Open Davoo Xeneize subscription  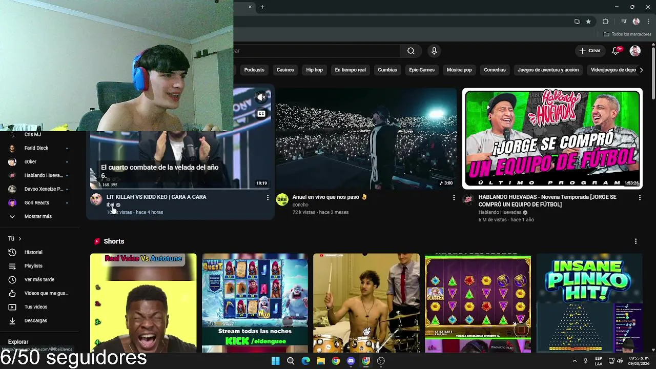[x=39, y=189]
